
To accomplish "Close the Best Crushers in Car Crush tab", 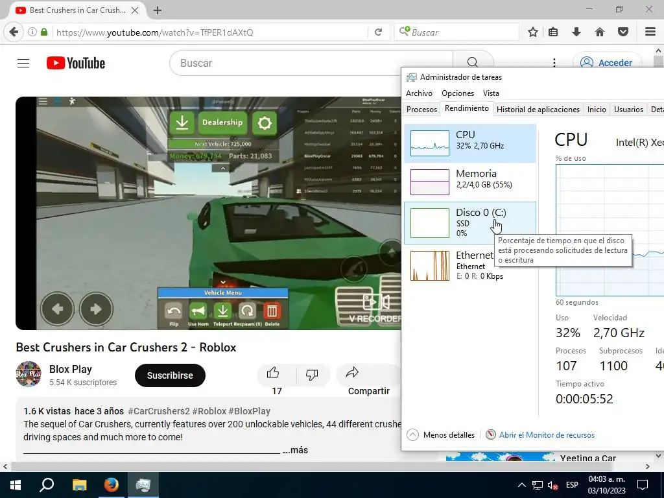I will 135,10.
